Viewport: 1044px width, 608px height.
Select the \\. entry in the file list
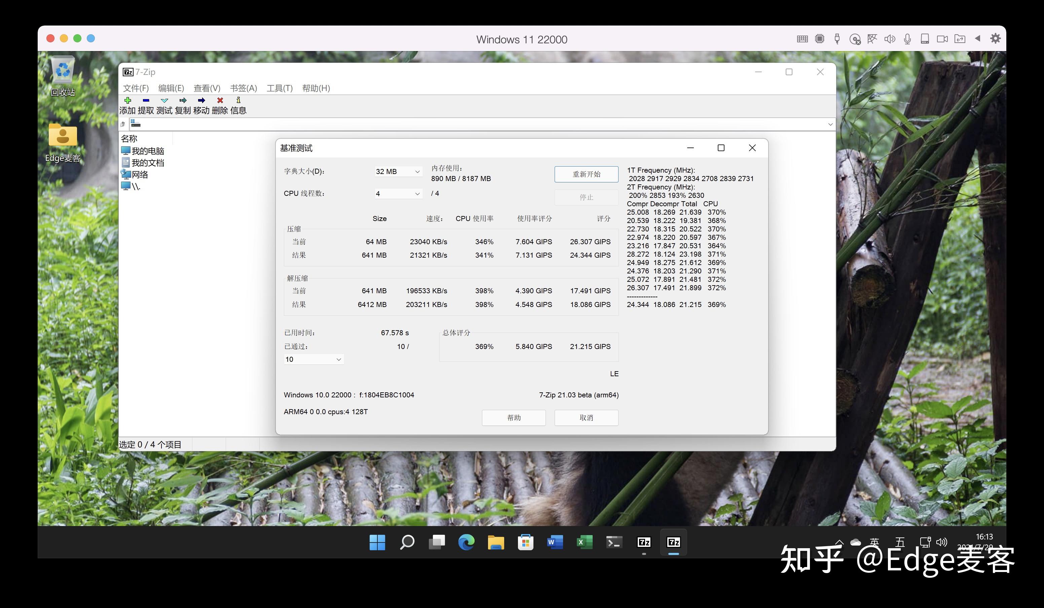click(130, 186)
